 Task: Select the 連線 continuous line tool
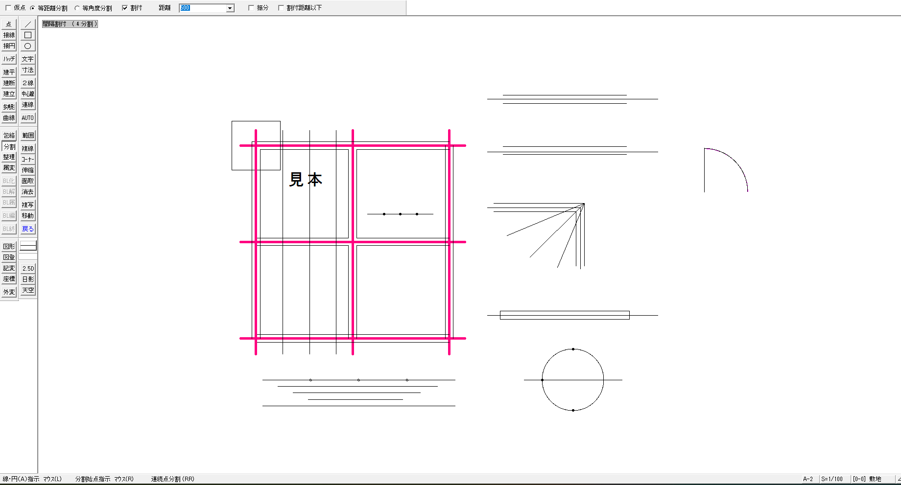[28, 105]
